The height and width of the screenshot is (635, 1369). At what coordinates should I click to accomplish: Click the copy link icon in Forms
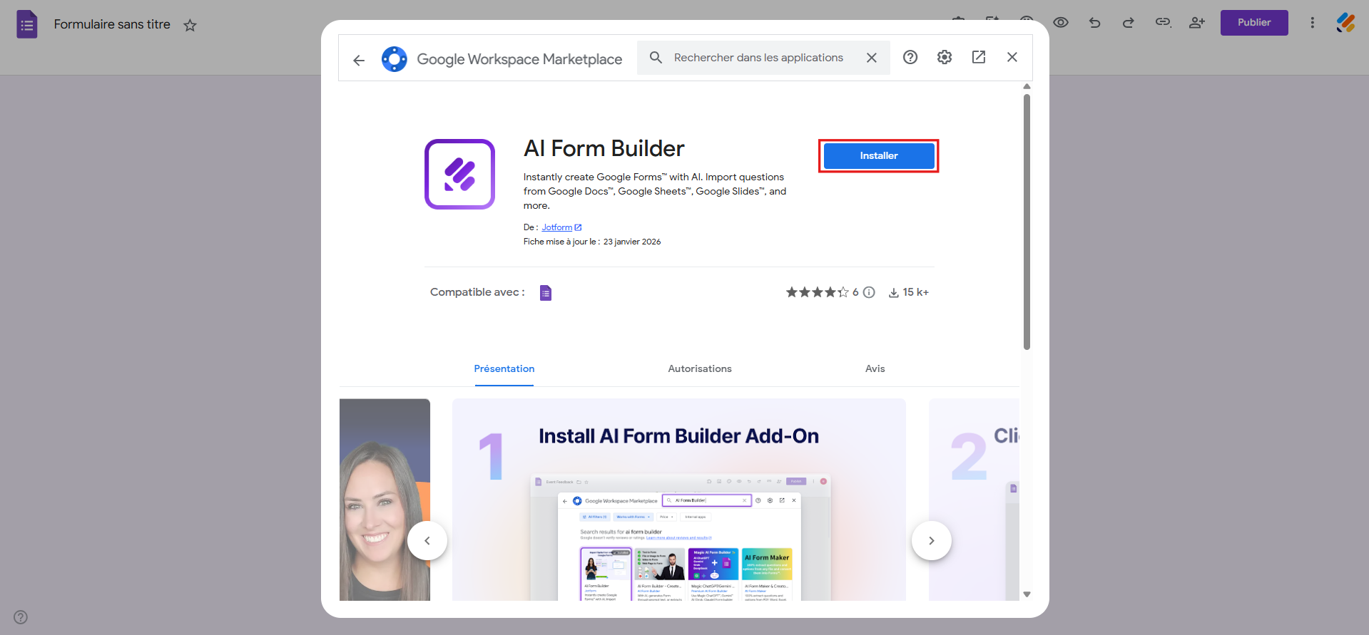[x=1163, y=23]
